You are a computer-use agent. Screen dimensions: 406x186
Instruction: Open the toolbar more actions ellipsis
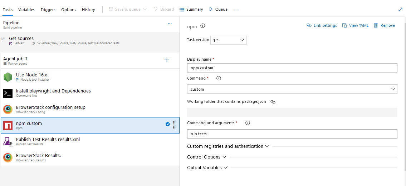coord(236,10)
